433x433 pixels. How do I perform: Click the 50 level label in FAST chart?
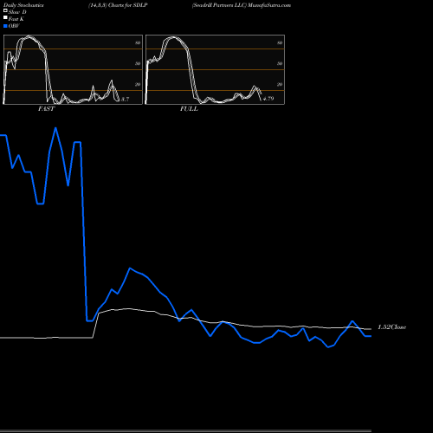click(138, 63)
